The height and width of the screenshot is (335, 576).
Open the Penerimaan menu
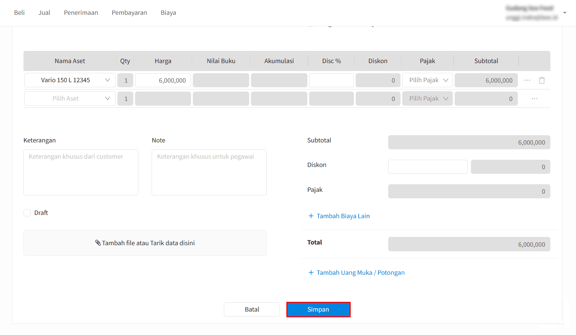[81, 13]
